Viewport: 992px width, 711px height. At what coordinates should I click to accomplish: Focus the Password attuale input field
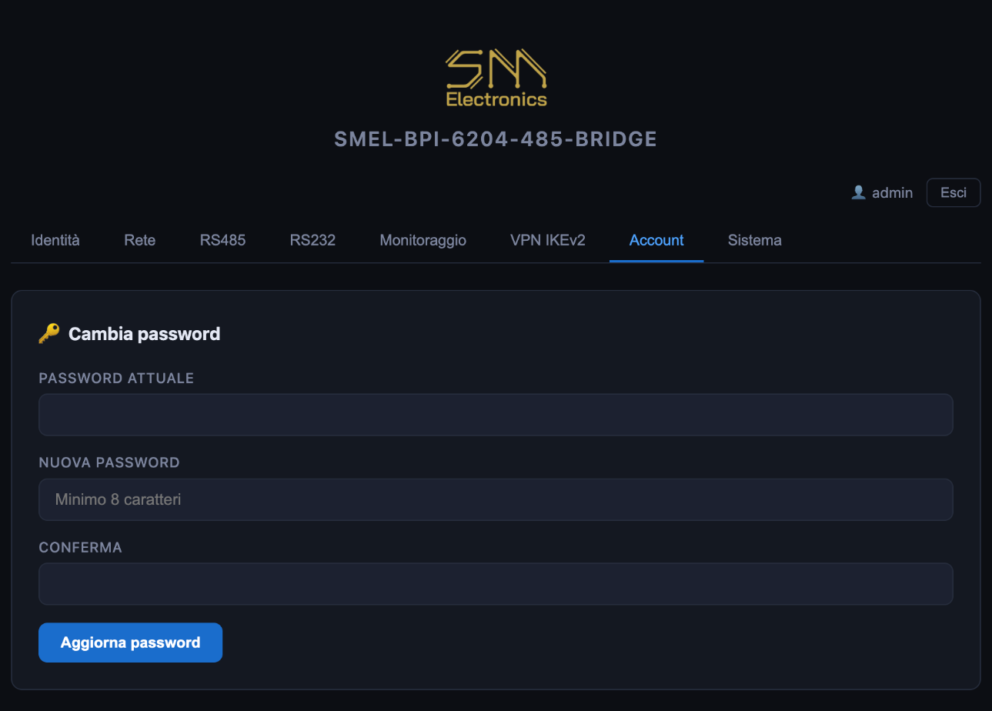[496, 415]
